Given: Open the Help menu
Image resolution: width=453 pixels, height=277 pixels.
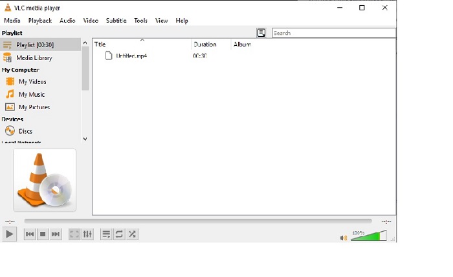Looking at the screenshot, I should click(182, 21).
